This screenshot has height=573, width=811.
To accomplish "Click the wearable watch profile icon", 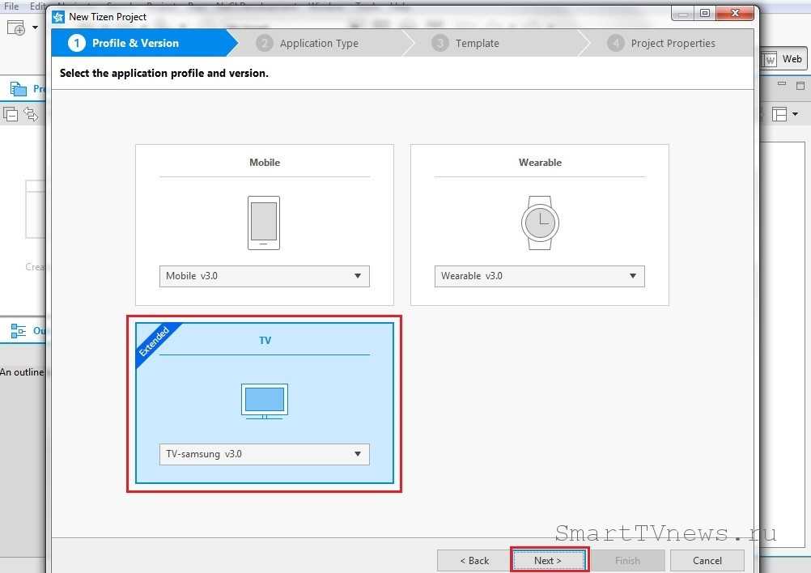I will 539,223.
